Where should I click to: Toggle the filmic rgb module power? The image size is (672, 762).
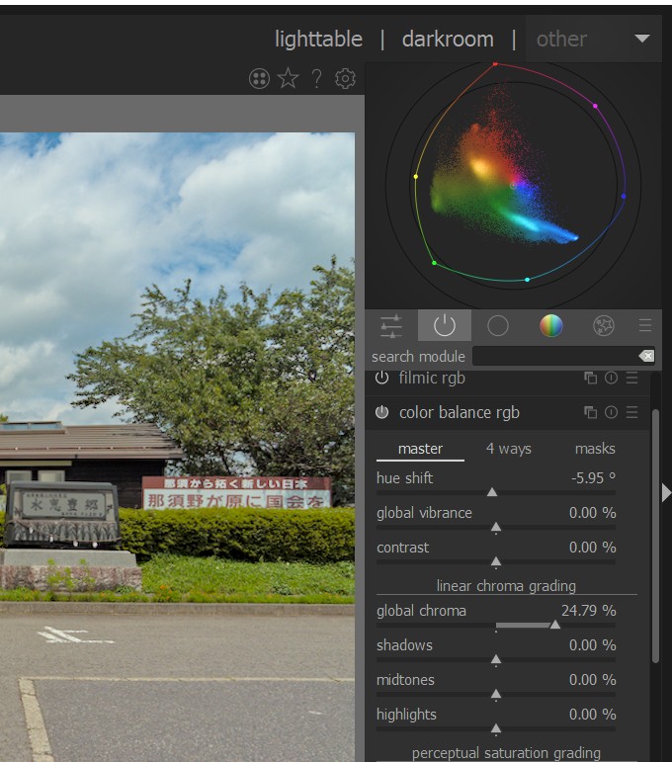tap(381, 378)
